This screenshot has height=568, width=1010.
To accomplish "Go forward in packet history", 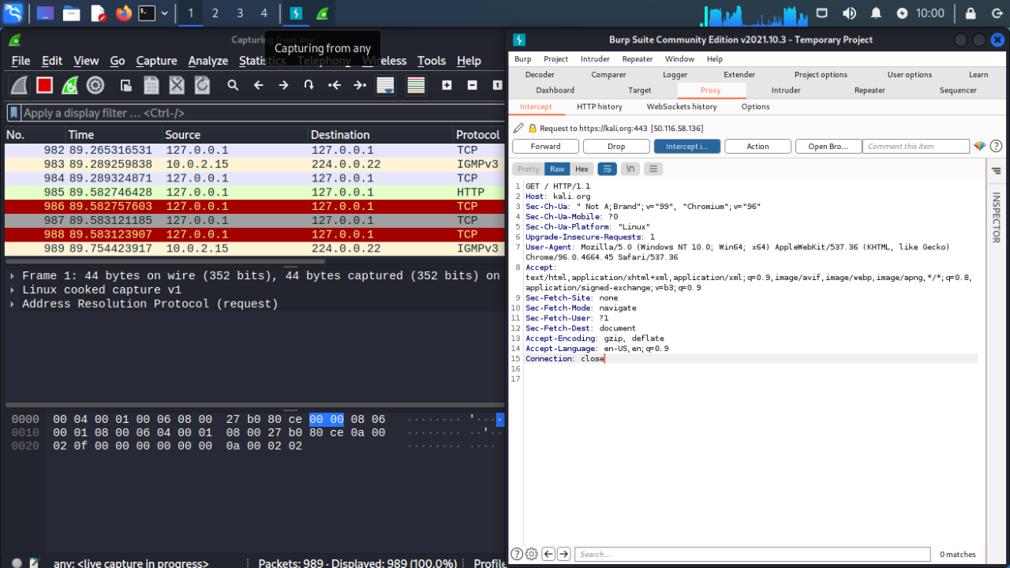I will click(283, 85).
